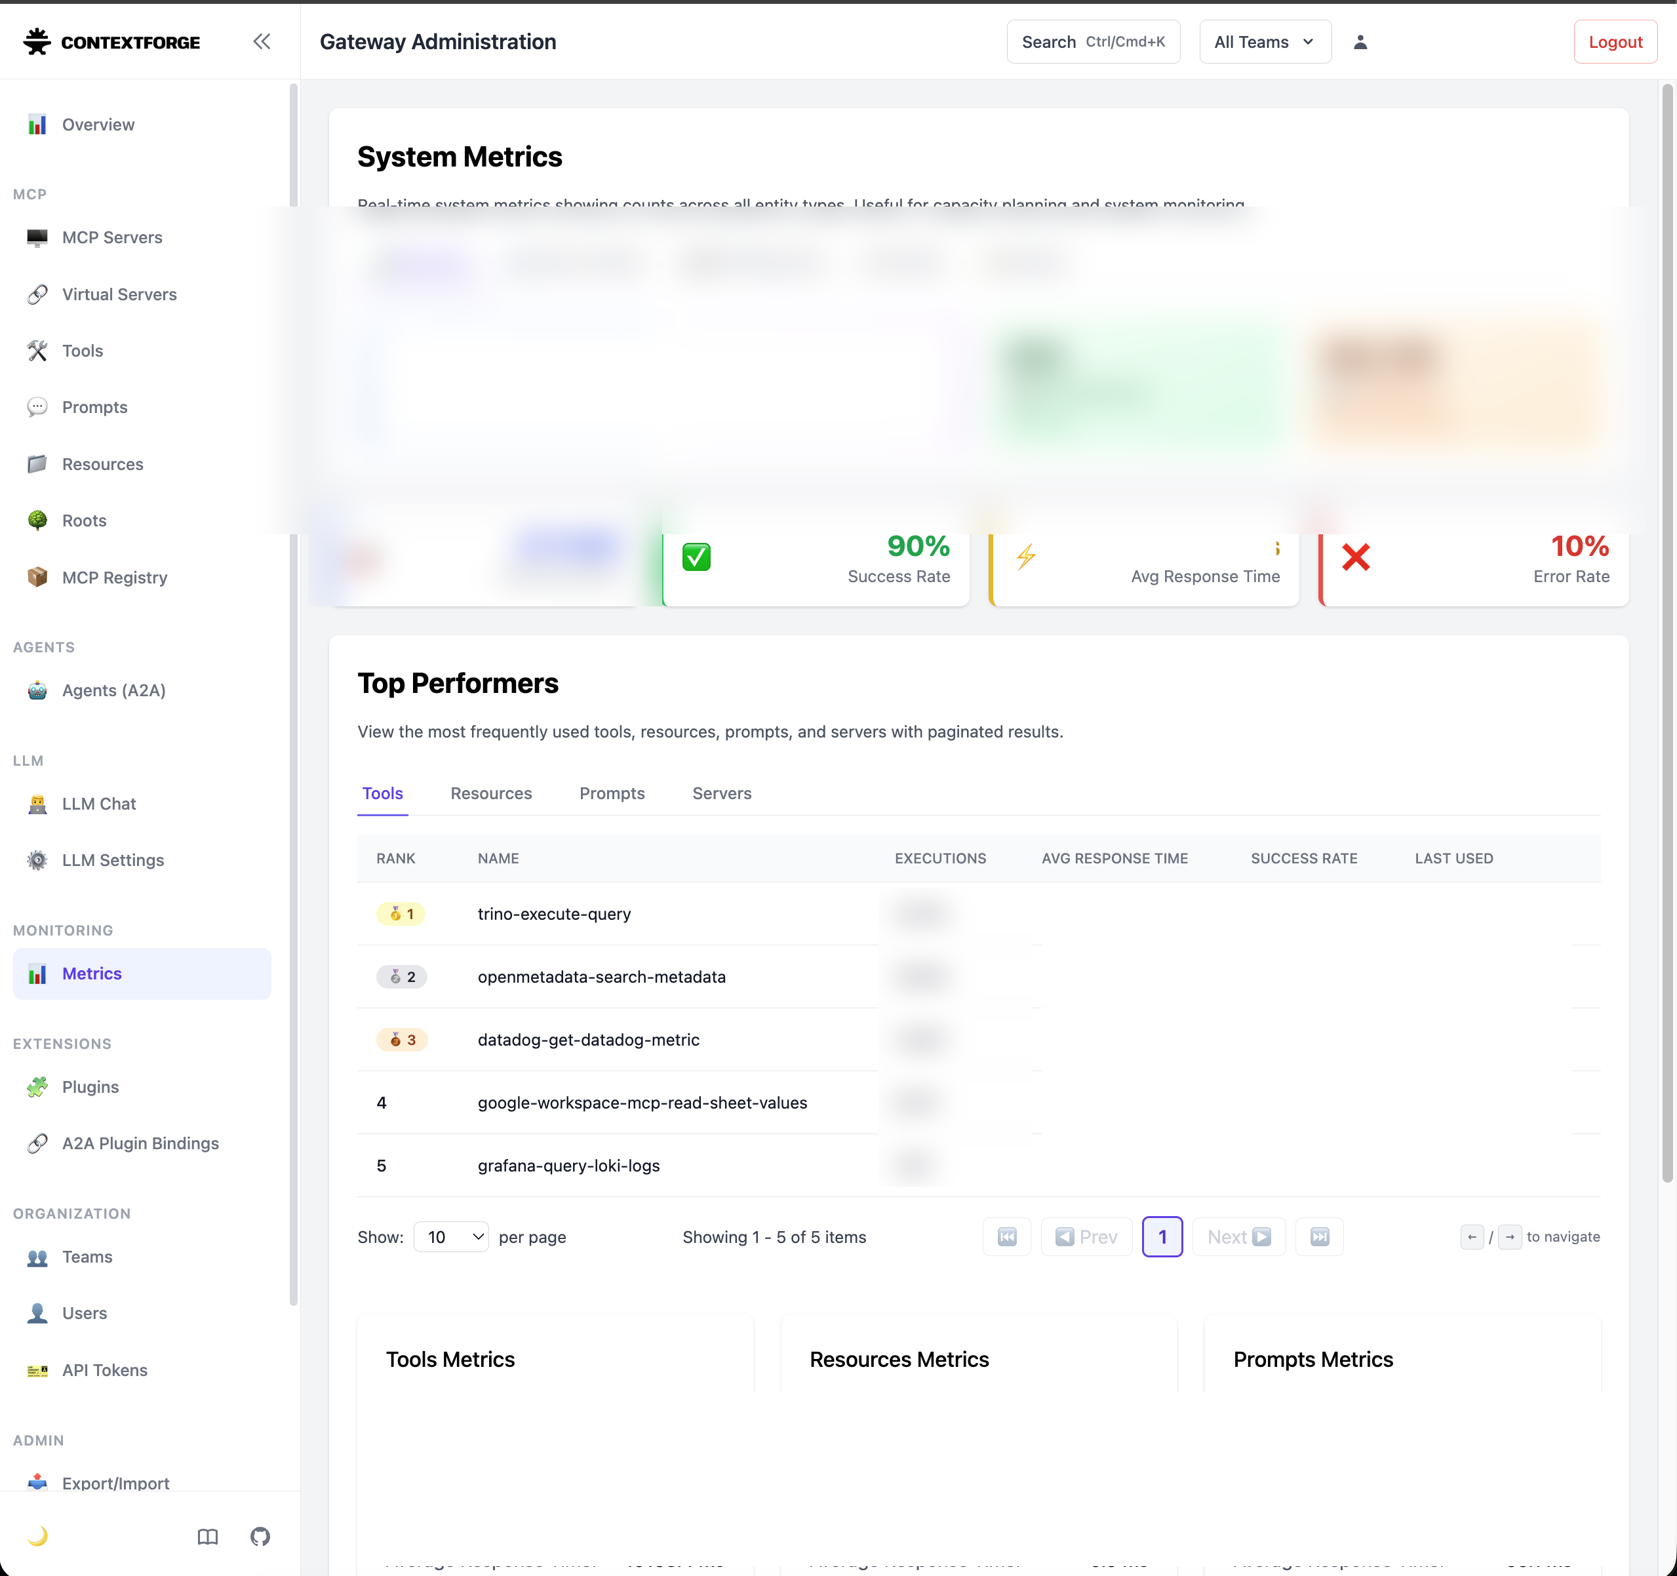Image resolution: width=1677 pixels, height=1576 pixels.
Task: Switch to the Servers tab
Action: [721, 793]
